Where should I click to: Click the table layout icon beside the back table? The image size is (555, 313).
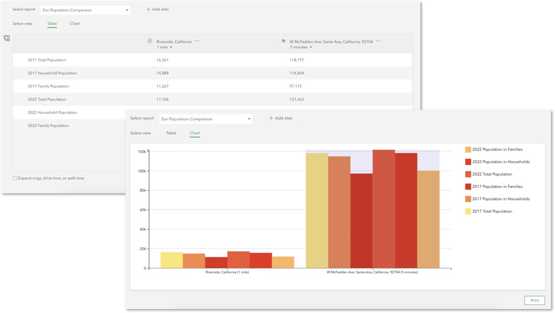(x=7, y=38)
